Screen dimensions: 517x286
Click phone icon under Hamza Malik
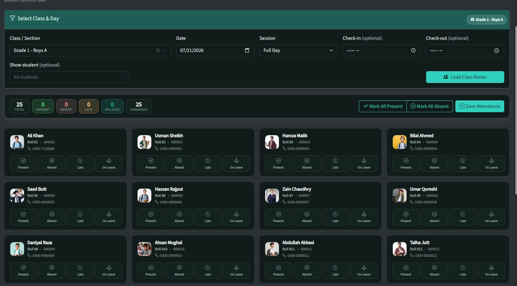[284, 149]
